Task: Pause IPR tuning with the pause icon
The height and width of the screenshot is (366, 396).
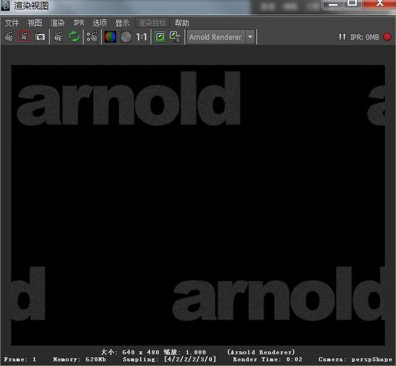Action: click(x=342, y=37)
